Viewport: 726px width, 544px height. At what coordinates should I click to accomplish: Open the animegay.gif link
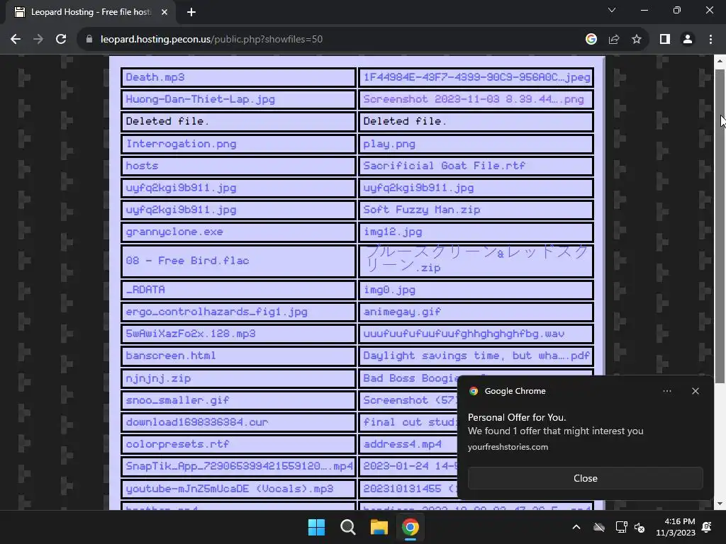click(402, 312)
